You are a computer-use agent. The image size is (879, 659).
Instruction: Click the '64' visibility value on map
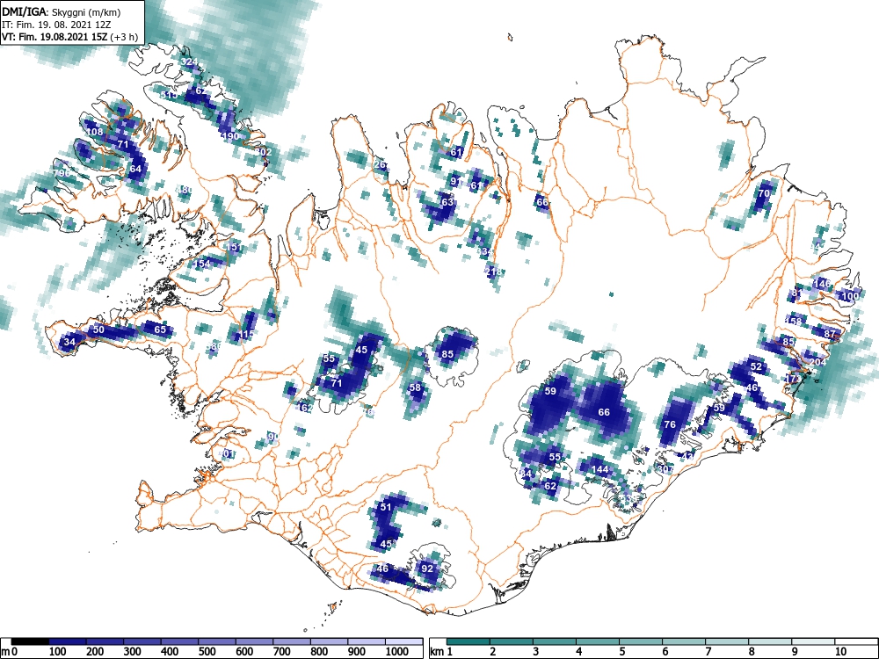tap(135, 169)
